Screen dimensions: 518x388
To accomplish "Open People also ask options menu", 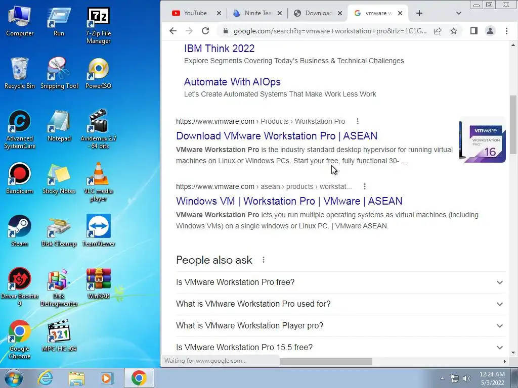I will coord(263,260).
